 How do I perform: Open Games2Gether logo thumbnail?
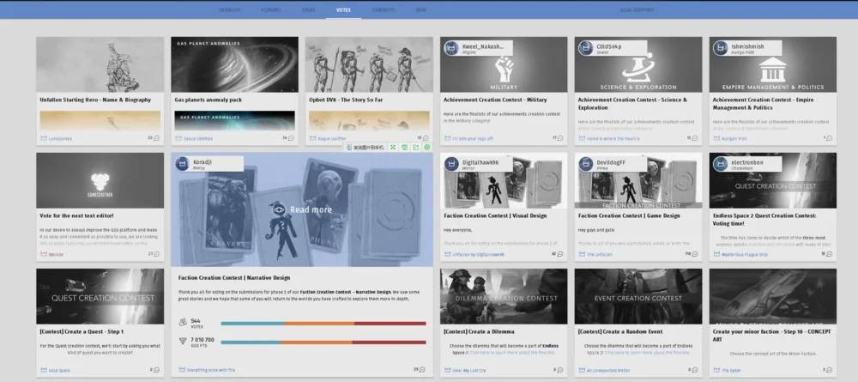click(100, 180)
